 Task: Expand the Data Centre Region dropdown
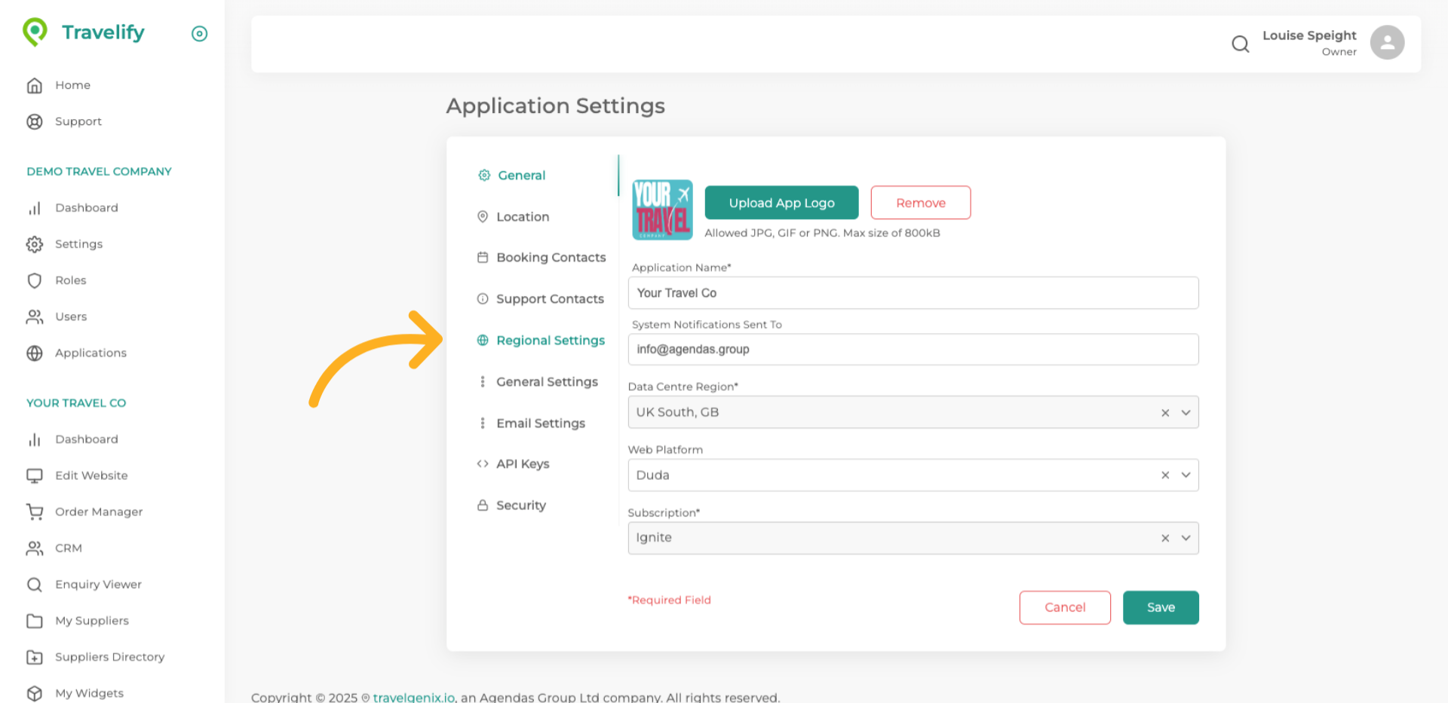click(1186, 412)
